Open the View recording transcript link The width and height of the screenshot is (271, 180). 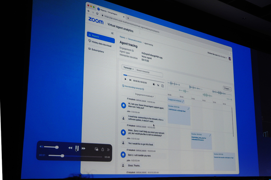pos(133,87)
